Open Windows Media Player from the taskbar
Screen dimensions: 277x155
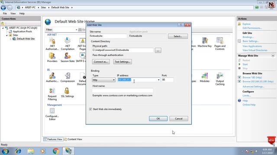43,151
